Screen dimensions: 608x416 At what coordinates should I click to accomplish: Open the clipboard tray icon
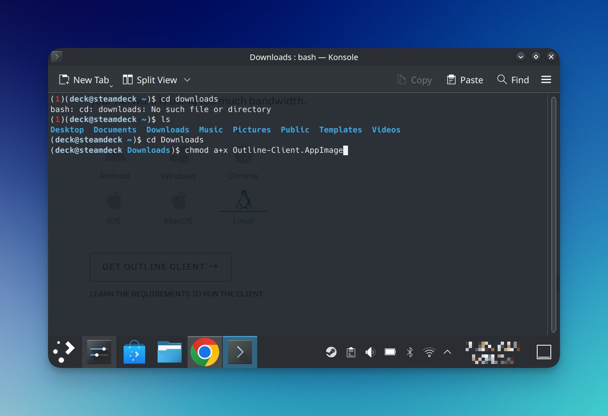coord(351,352)
